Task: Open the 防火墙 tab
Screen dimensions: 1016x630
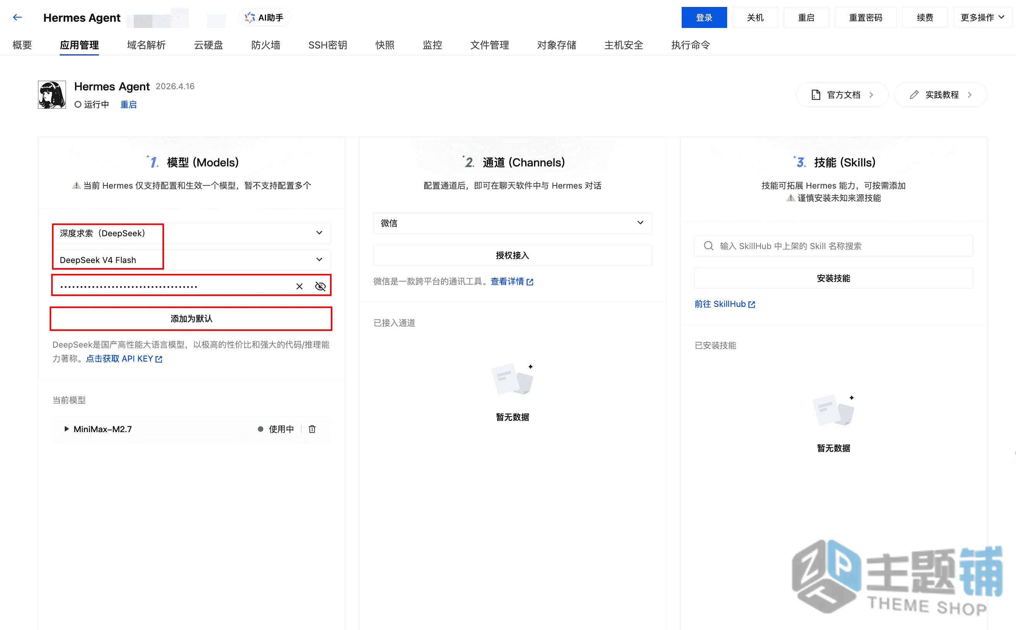Action: [266, 45]
